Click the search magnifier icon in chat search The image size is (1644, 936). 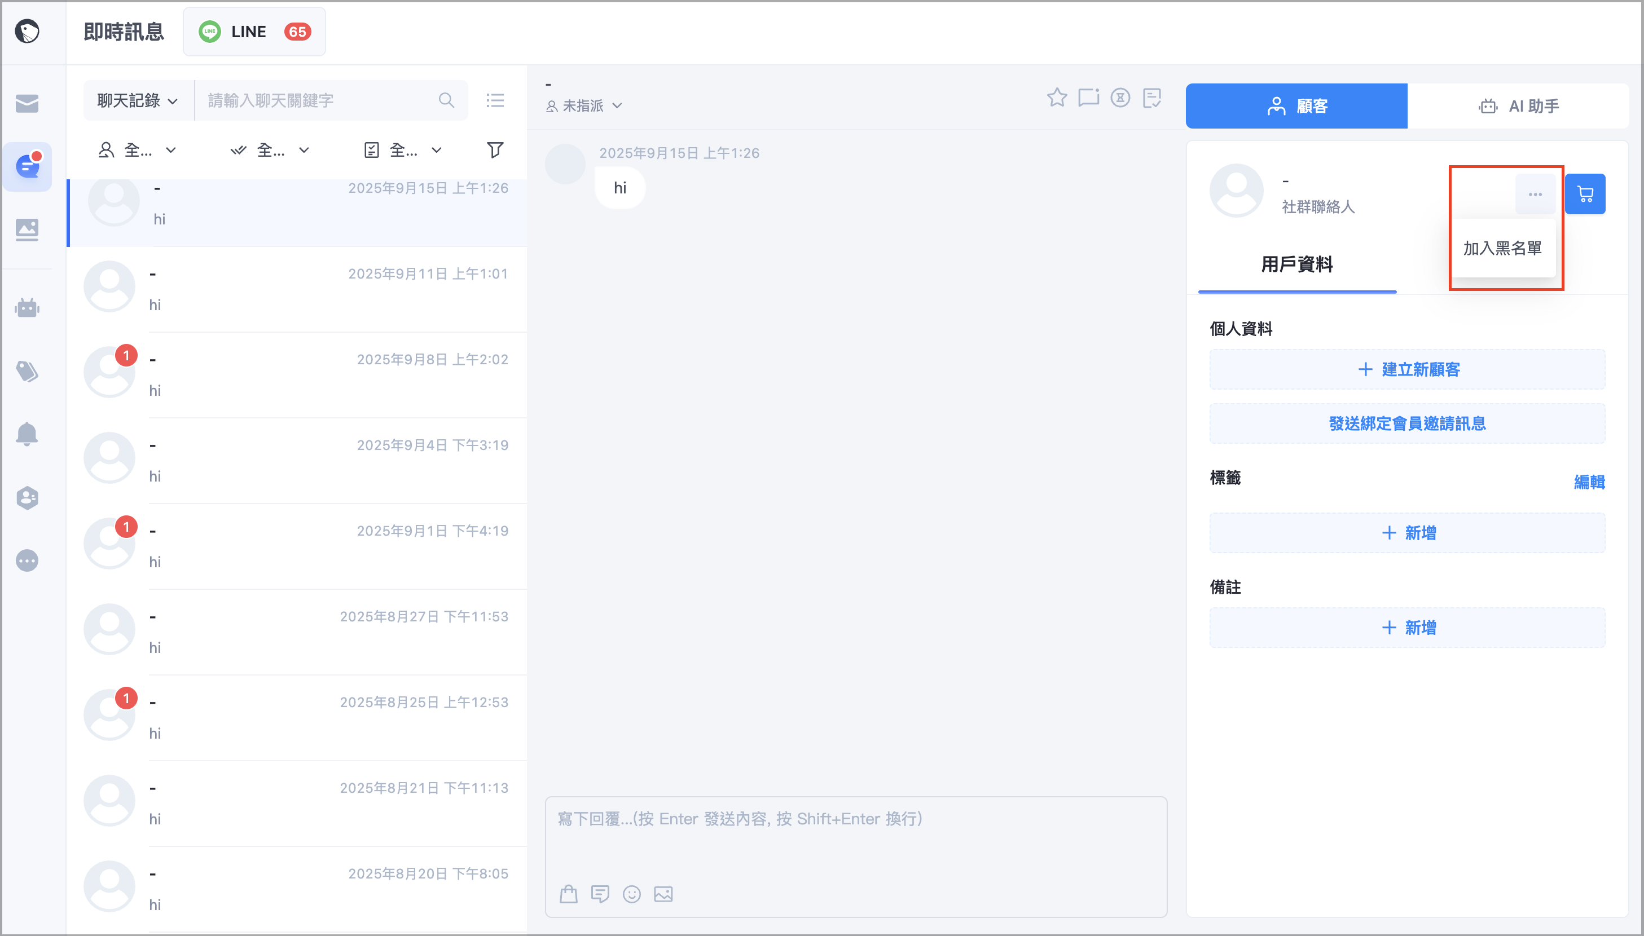point(446,100)
